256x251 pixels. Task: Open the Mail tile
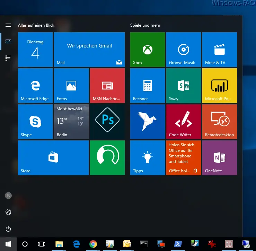[89, 50]
